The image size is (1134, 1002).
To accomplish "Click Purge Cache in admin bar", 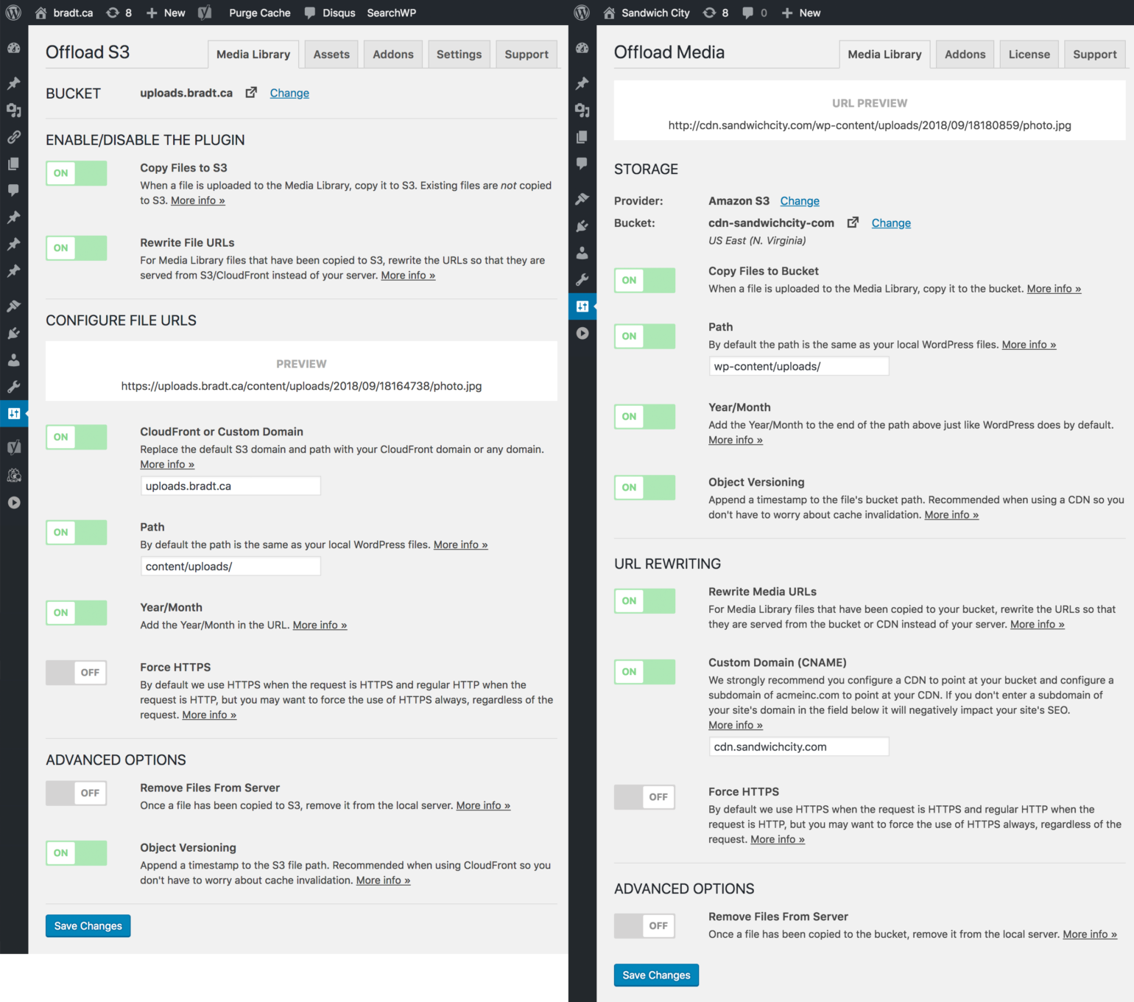I will click(260, 13).
